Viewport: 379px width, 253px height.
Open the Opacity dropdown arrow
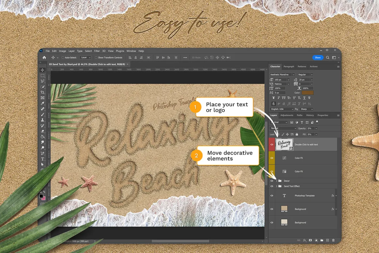pos(316,128)
